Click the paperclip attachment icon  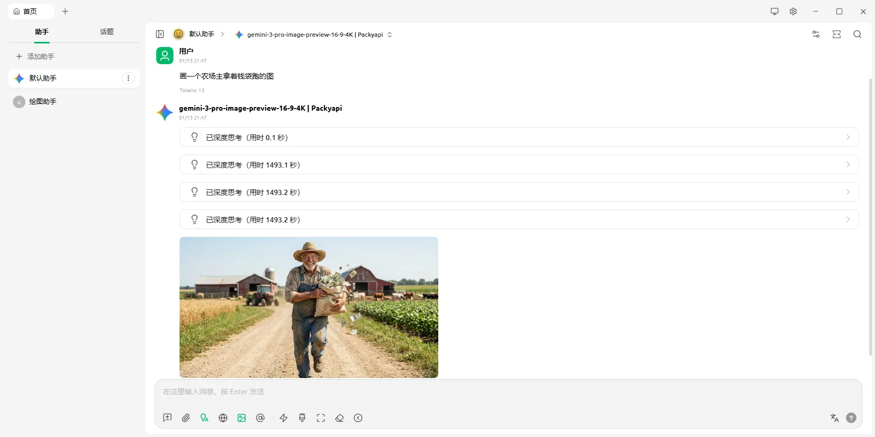click(x=186, y=418)
